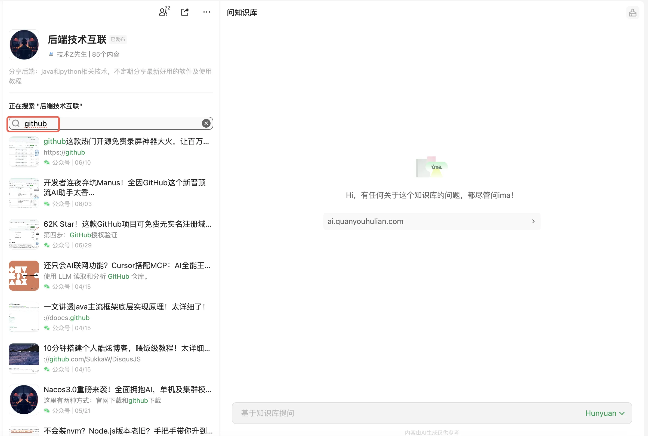This screenshot has height=436, width=648.
Task: Click snippet 使用 LLM 读取和分析 GitHub 仓库
Action: point(97,277)
